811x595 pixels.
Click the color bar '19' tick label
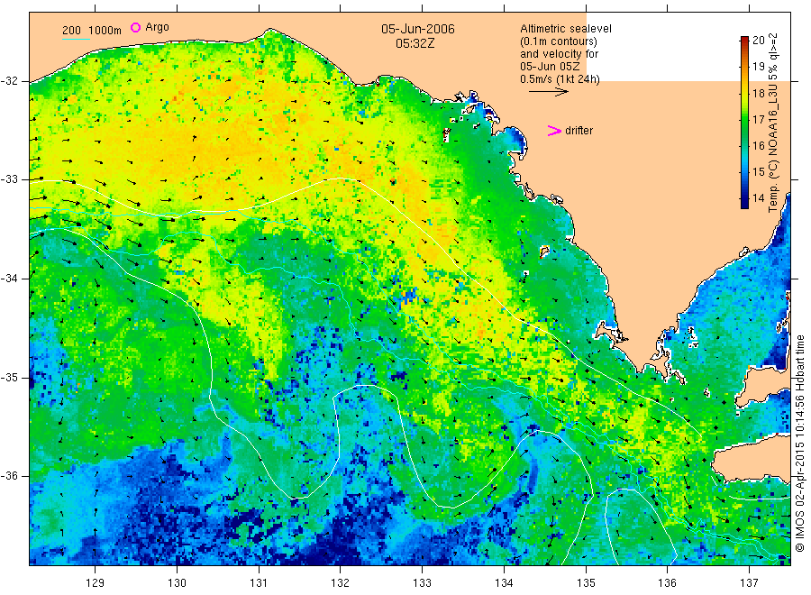[x=758, y=66]
